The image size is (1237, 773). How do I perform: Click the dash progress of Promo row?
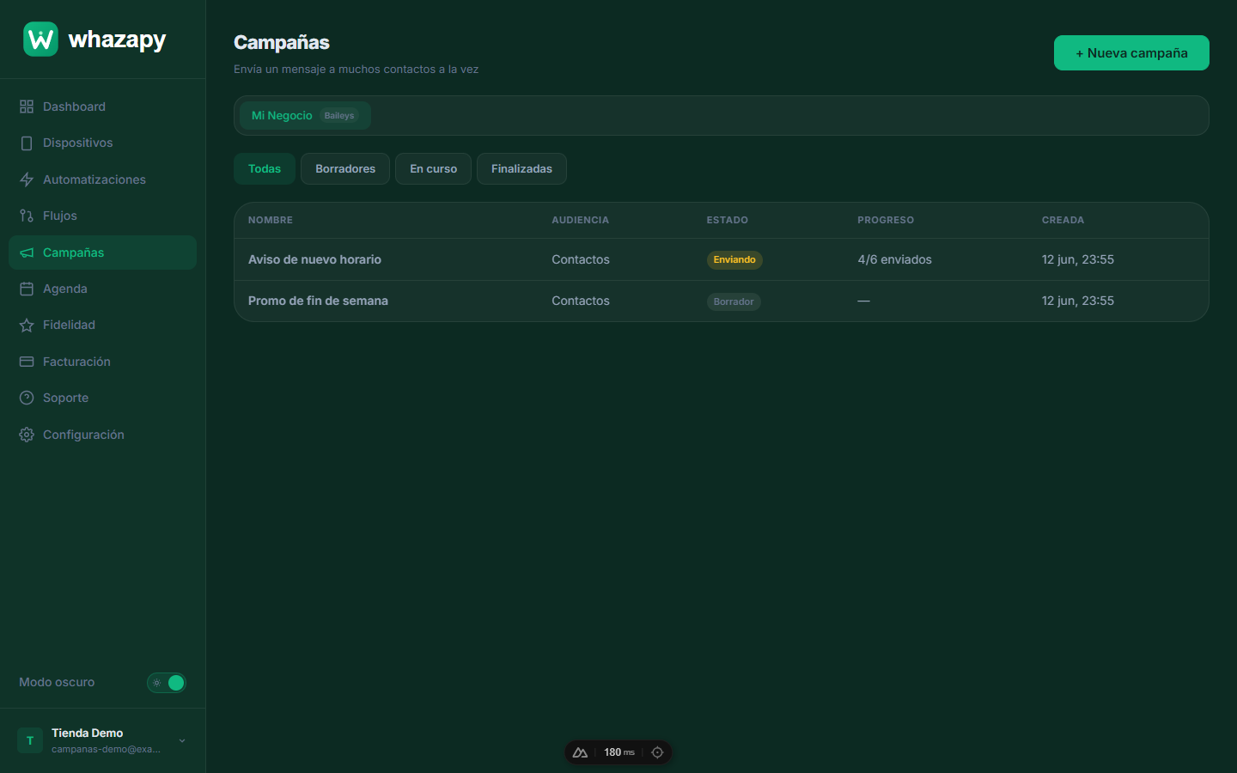click(863, 301)
